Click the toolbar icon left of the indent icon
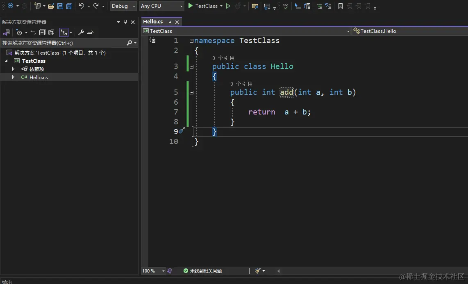Viewport: 468px width, 284px height. (x=307, y=6)
